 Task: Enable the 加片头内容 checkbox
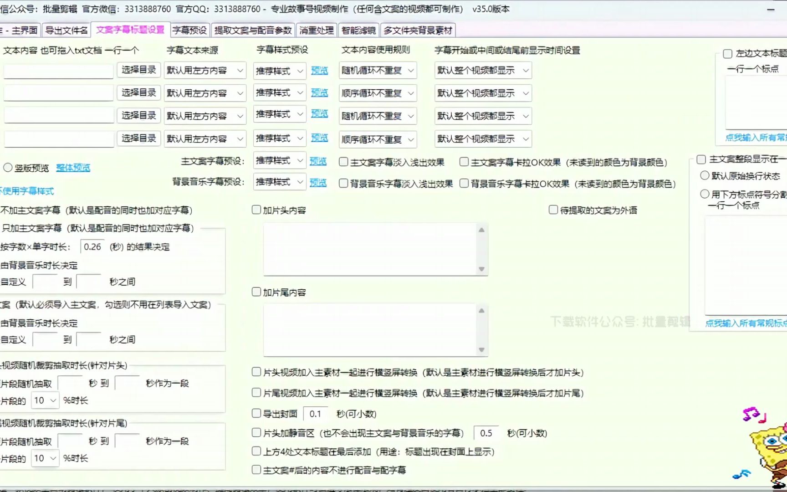point(256,210)
